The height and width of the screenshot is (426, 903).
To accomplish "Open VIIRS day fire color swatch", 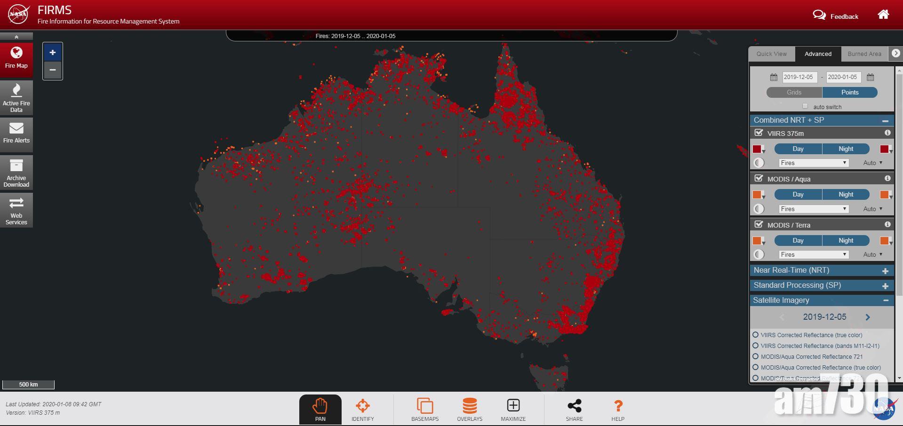I will 758,150.
